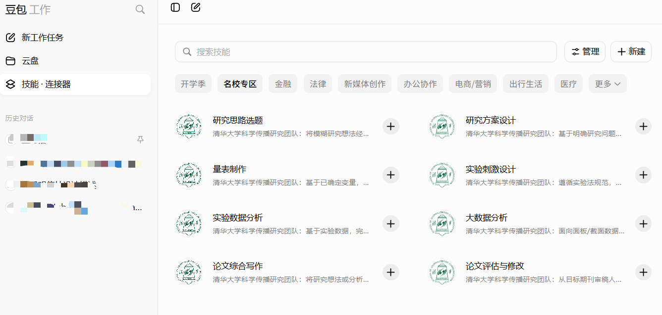Open 云盘 in sidebar

tap(75, 61)
